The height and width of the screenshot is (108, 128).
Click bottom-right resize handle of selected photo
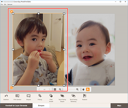click(x=64, y=86)
